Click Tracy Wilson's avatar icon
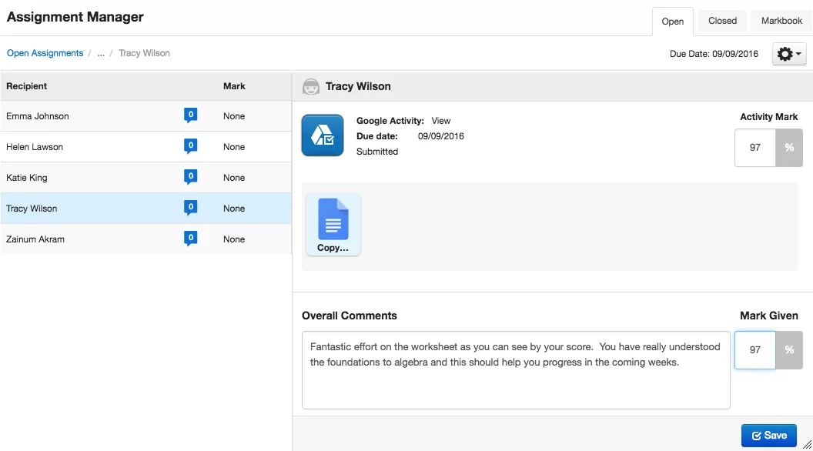This screenshot has width=813, height=451. [x=310, y=86]
